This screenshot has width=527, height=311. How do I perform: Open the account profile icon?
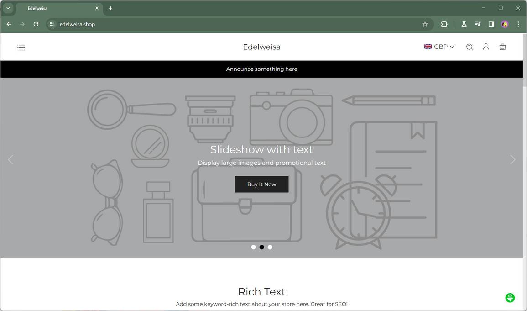486,47
